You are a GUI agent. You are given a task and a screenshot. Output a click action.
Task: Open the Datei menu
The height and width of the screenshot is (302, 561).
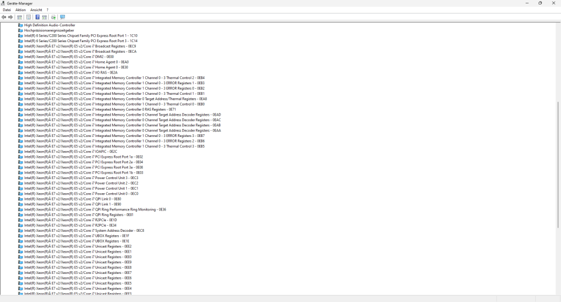pyautogui.click(x=7, y=10)
